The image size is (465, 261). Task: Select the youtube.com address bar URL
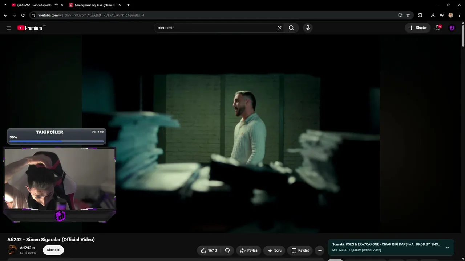coord(91,15)
